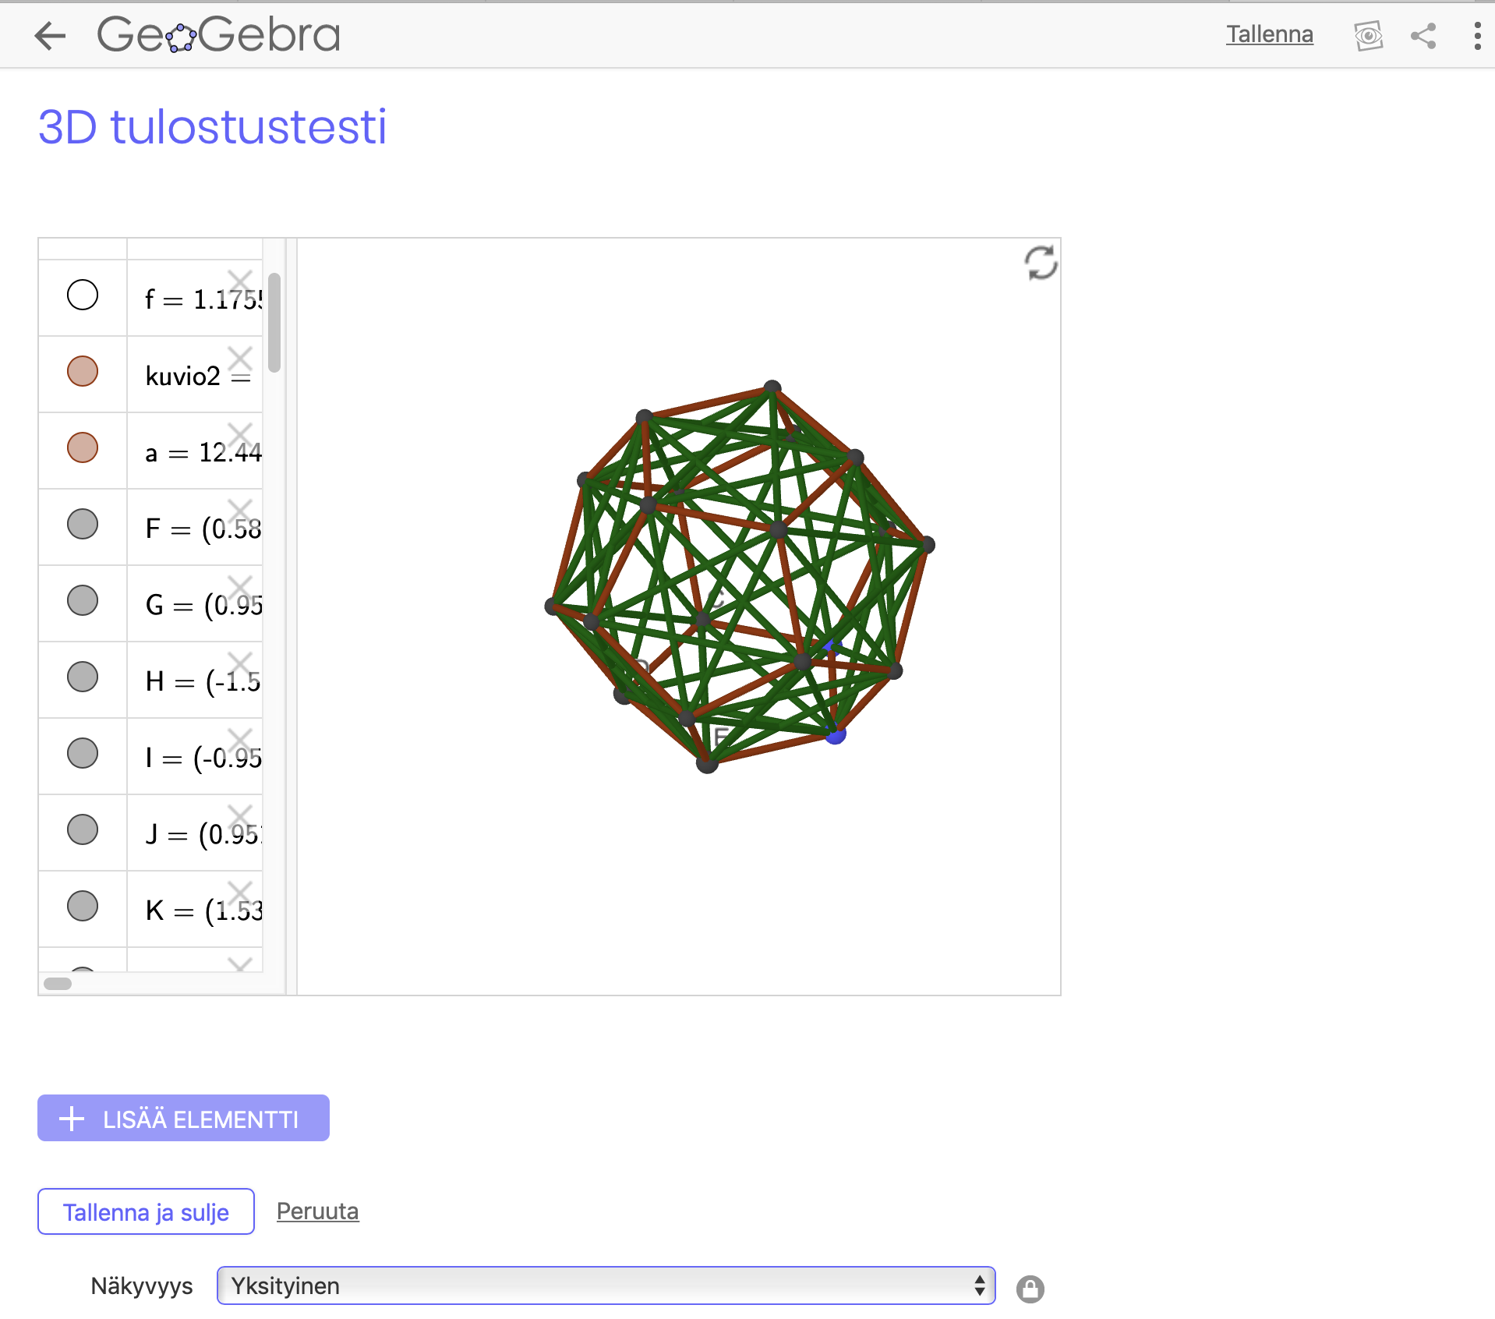Click the padlock icon beside visibility
The image size is (1495, 1319).
(1030, 1289)
